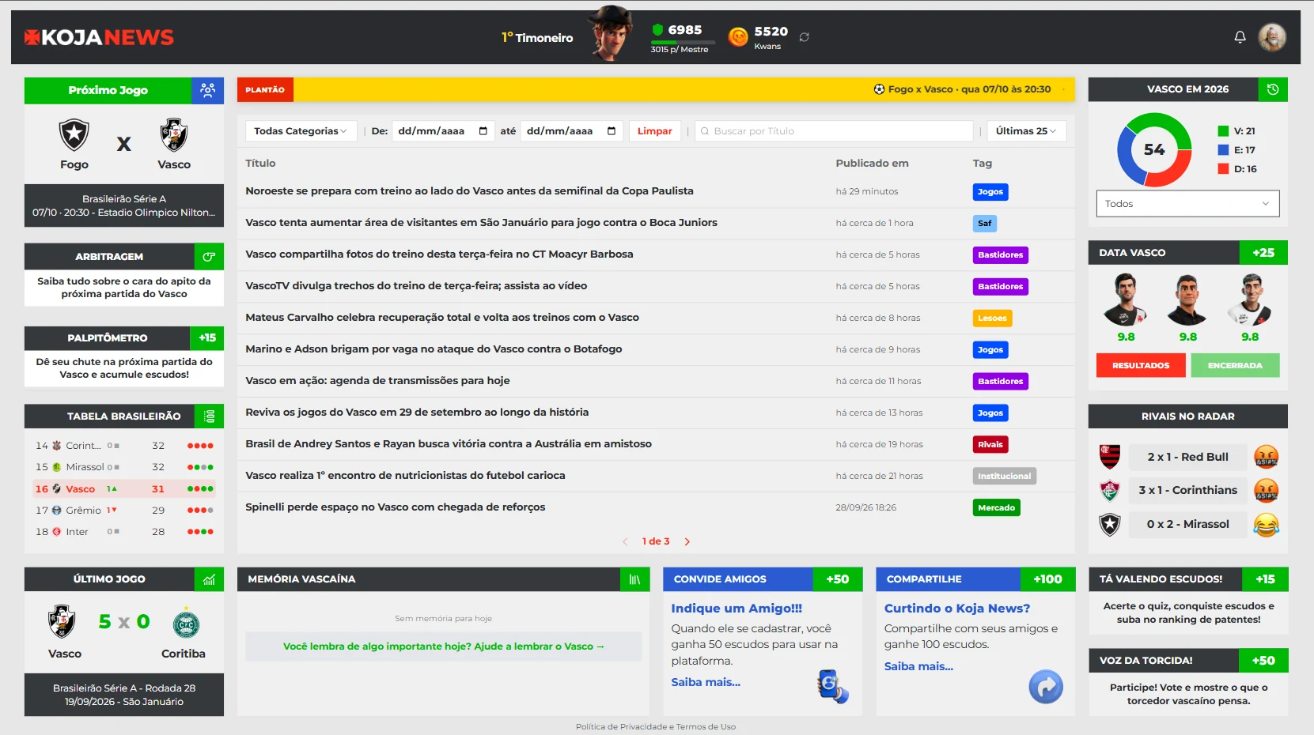Screen dimensions: 1314x735
Task: Click the Botafogo crest in Rivais no Radar
Action: pos(1110,525)
